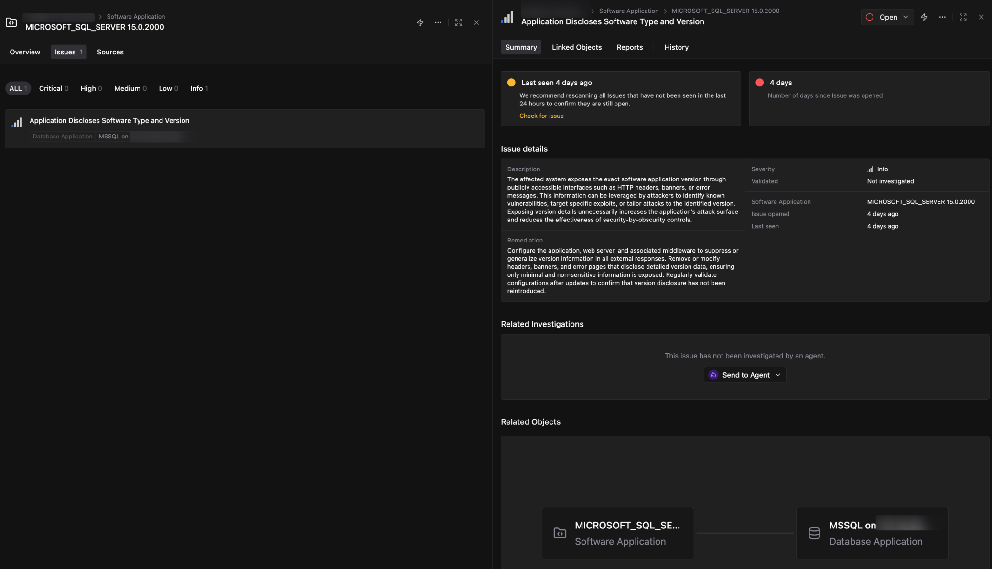Image resolution: width=992 pixels, height=569 pixels.
Task: Click MICROSOFT_SQL_SERVER 15.0.2000 breadcrumb in issue panel
Action: [725, 11]
